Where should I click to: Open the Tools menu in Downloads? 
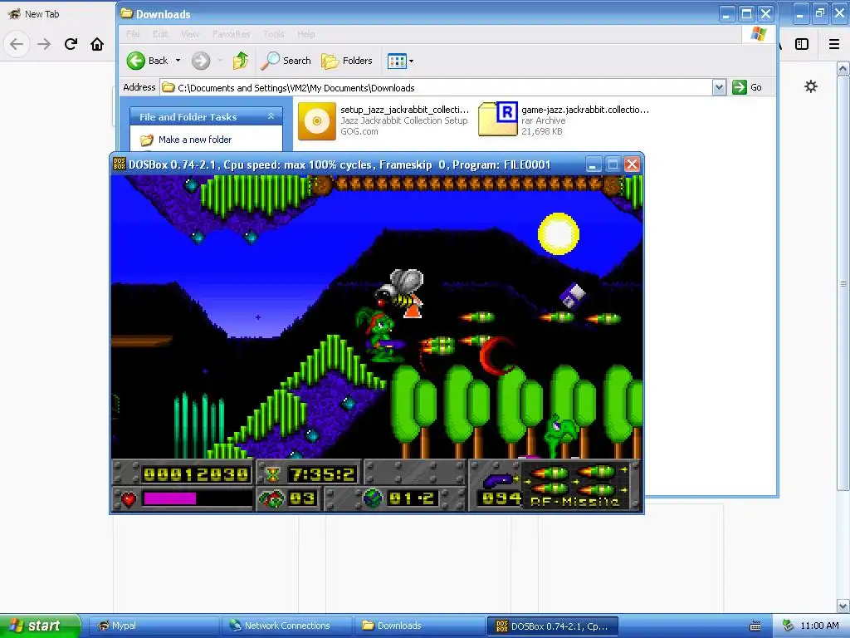(x=274, y=34)
